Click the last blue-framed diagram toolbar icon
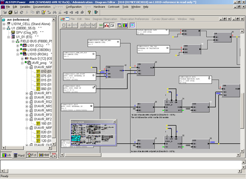Viewport: 246px width, 179px height. (133, 25)
